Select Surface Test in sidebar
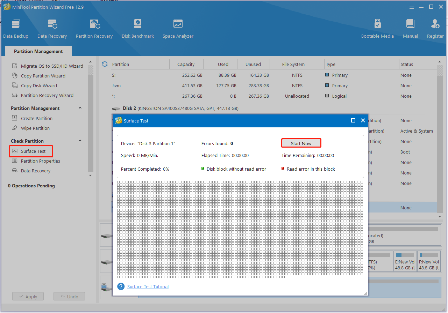The height and width of the screenshot is (313, 448). (31, 151)
